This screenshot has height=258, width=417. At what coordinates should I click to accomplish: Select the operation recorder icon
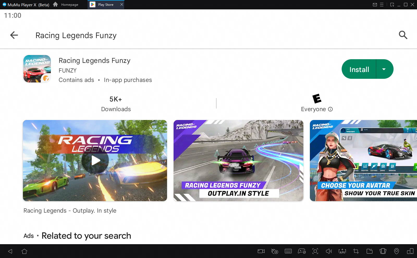(274, 251)
